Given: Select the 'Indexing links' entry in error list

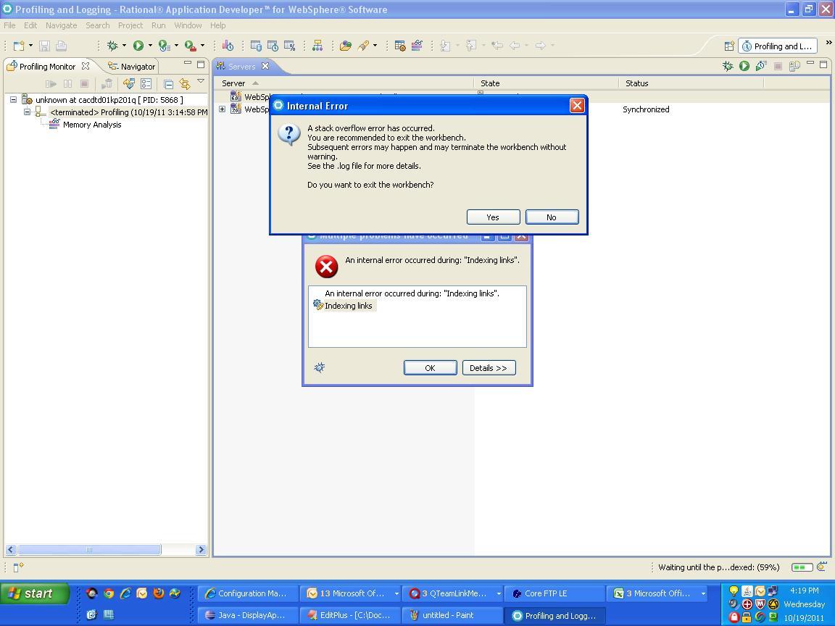Looking at the screenshot, I should 348,306.
